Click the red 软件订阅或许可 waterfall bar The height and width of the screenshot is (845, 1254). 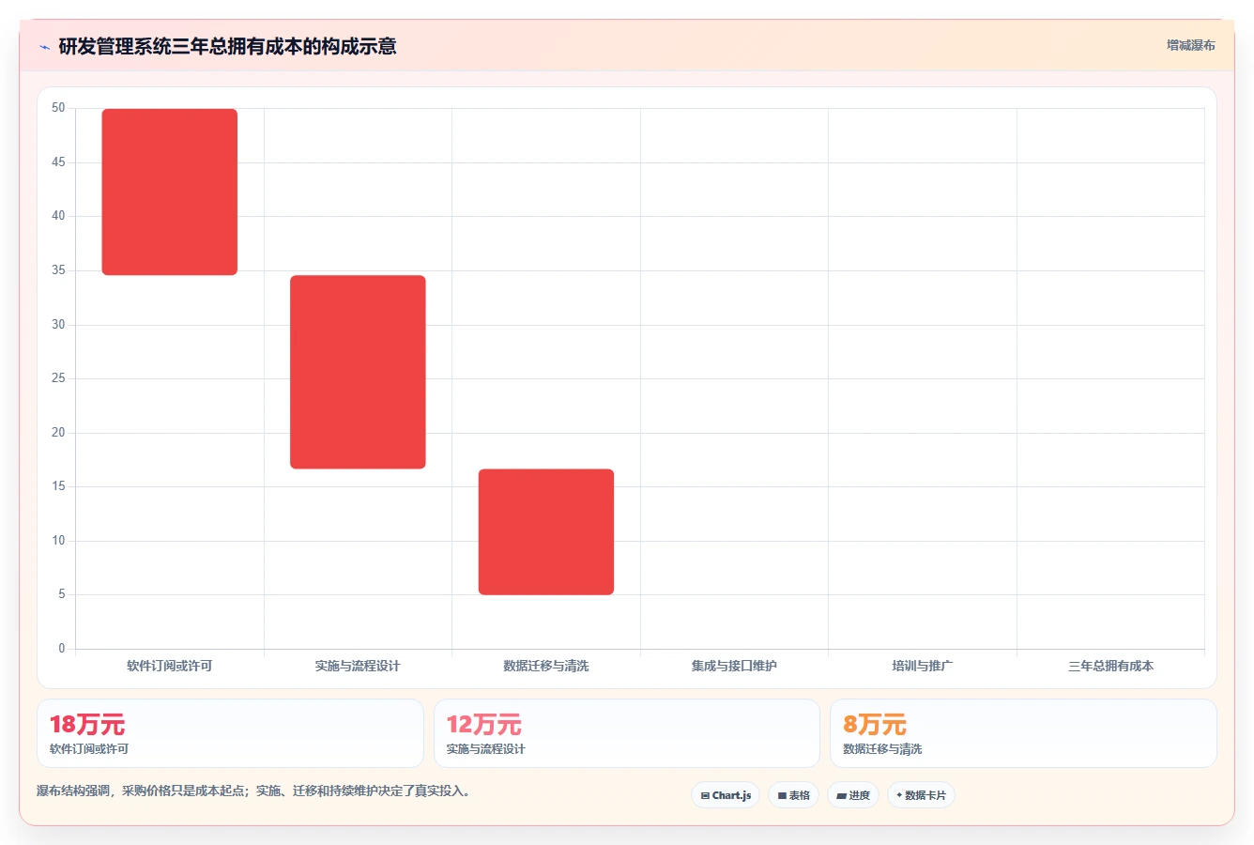170,192
